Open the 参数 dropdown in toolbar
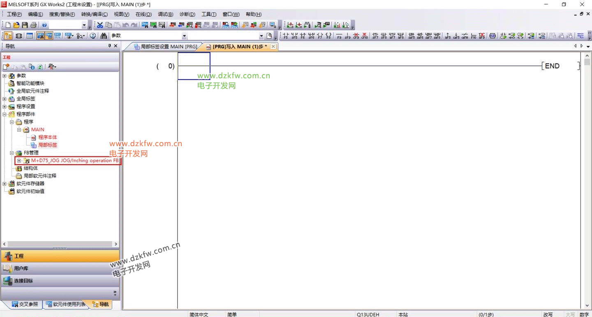The width and height of the screenshot is (592, 317). pos(184,36)
